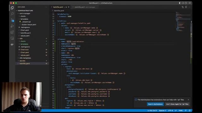Viewport: 202px width, 113px height.
Task: Split the editor to the right
Action: click(186, 7)
